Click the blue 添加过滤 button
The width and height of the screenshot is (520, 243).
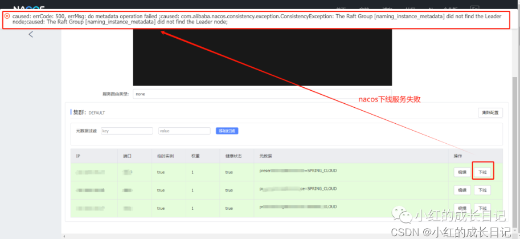227,131
